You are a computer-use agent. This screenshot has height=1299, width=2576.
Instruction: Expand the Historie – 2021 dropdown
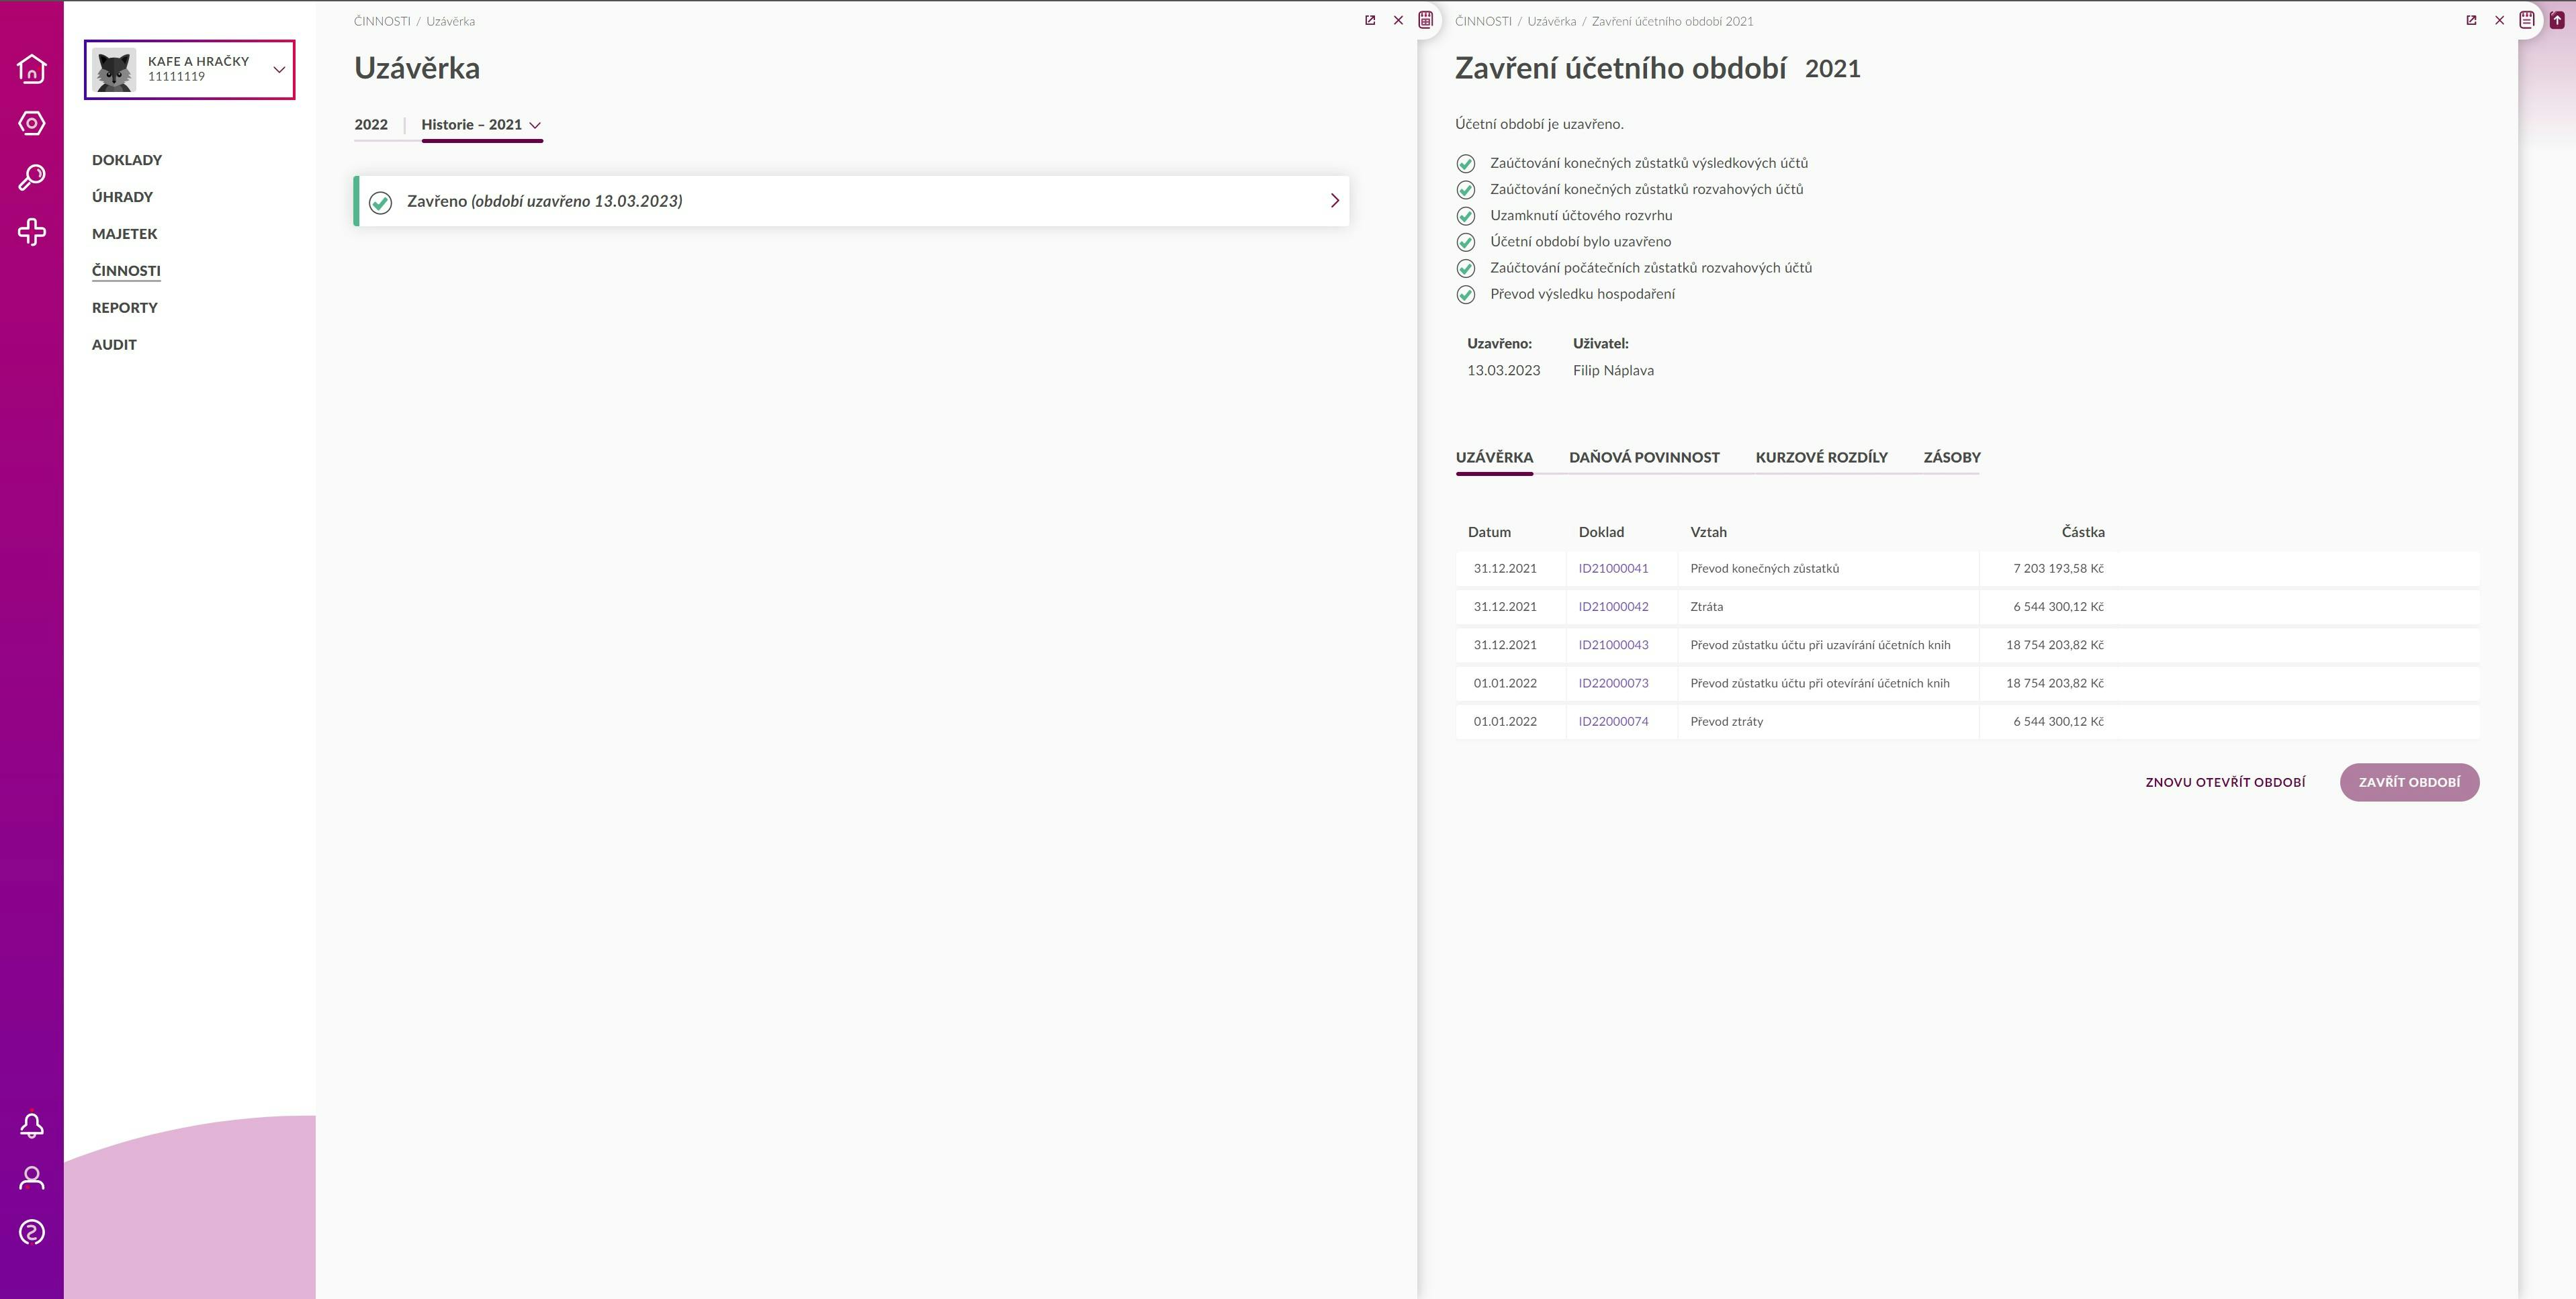tap(481, 125)
